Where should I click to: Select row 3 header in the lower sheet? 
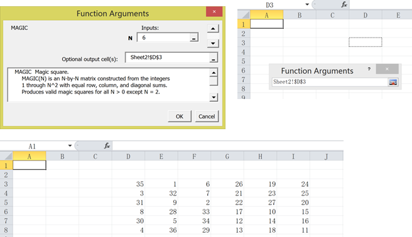click(6, 184)
